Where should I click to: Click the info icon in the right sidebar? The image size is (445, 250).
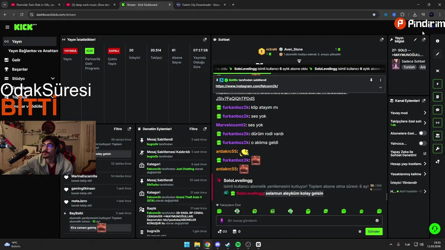click(x=437, y=41)
